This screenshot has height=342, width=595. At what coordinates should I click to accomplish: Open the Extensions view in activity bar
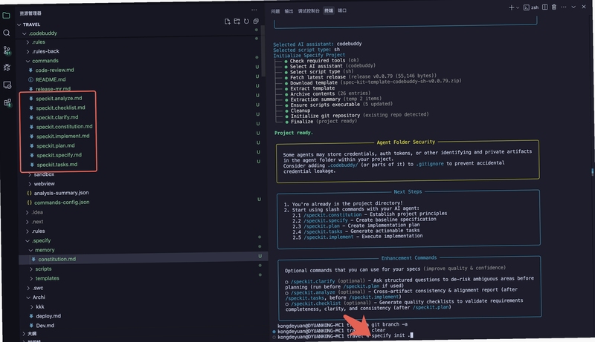click(x=7, y=102)
